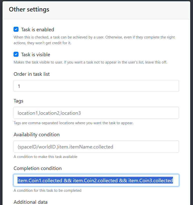This screenshot has height=205, width=193.
Task: Click the 'Order in task list' label
Action: pyautogui.click(x=32, y=74)
